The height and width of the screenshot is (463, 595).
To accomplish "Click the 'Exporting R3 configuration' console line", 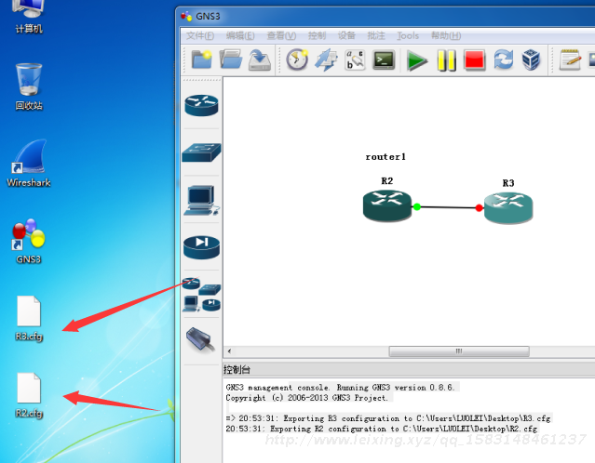I will [x=387, y=418].
